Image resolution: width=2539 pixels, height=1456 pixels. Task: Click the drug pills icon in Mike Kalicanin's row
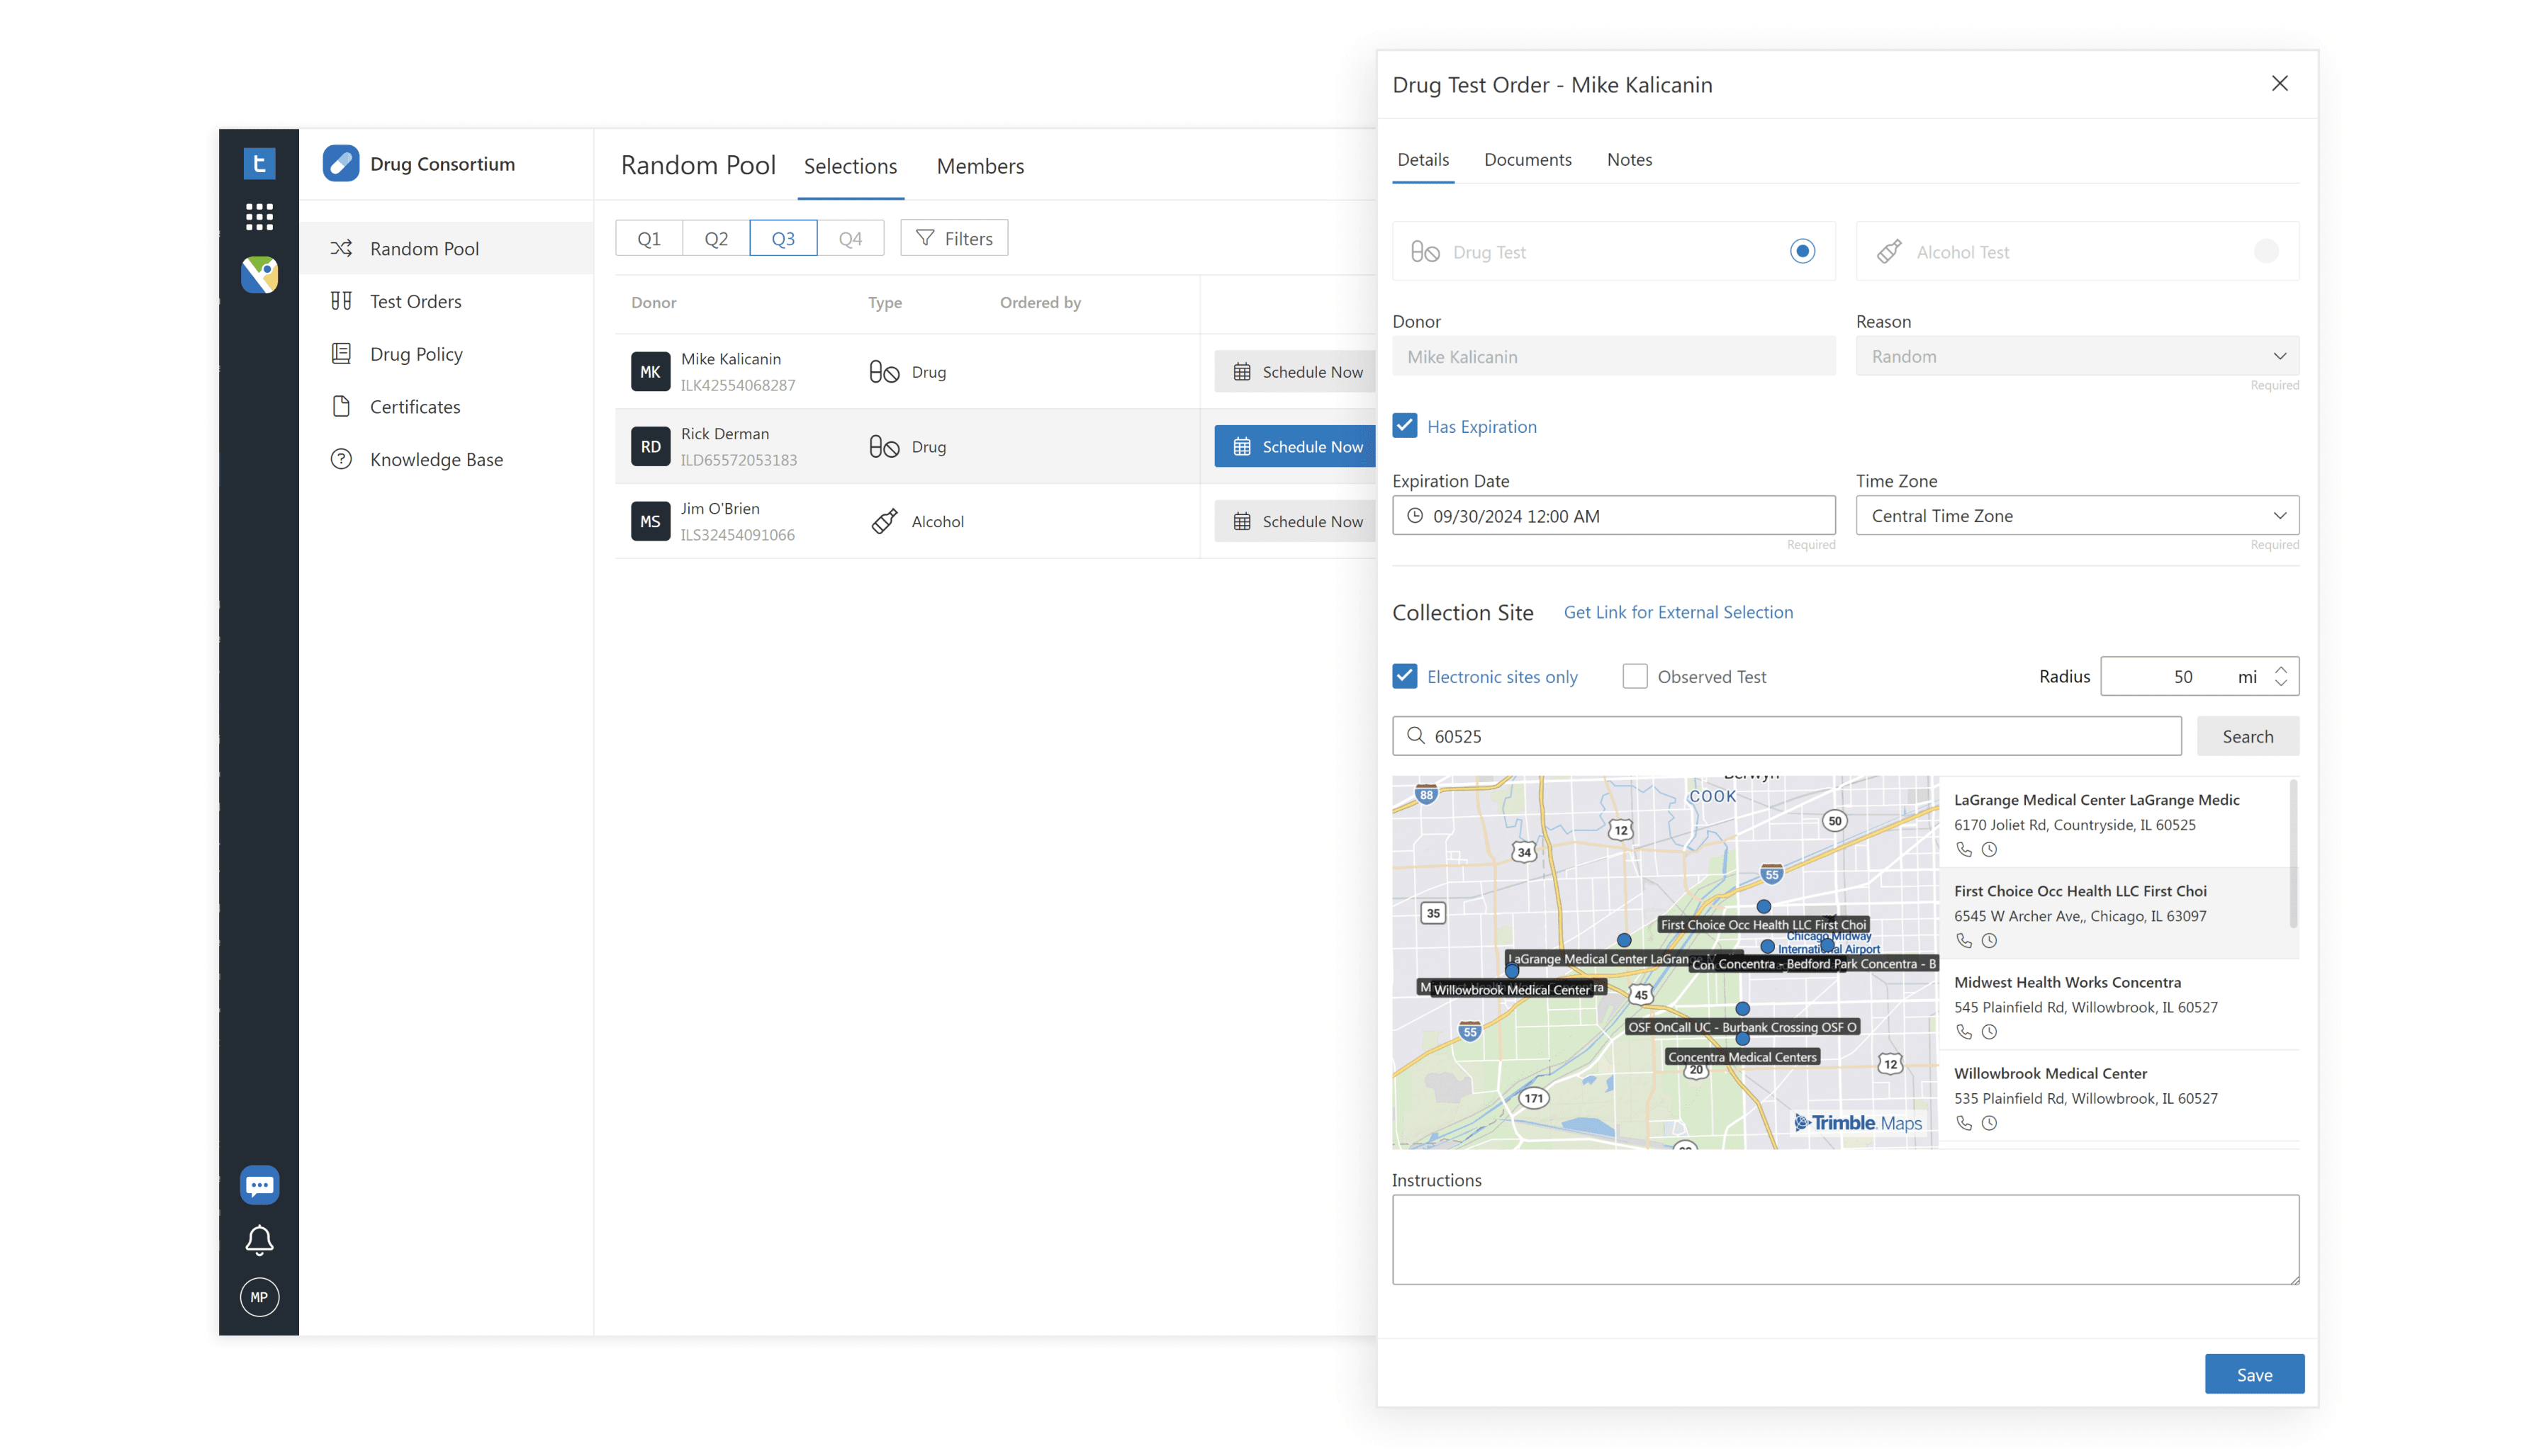click(883, 372)
